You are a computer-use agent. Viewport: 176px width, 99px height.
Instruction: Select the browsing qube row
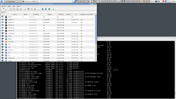tap(48, 42)
